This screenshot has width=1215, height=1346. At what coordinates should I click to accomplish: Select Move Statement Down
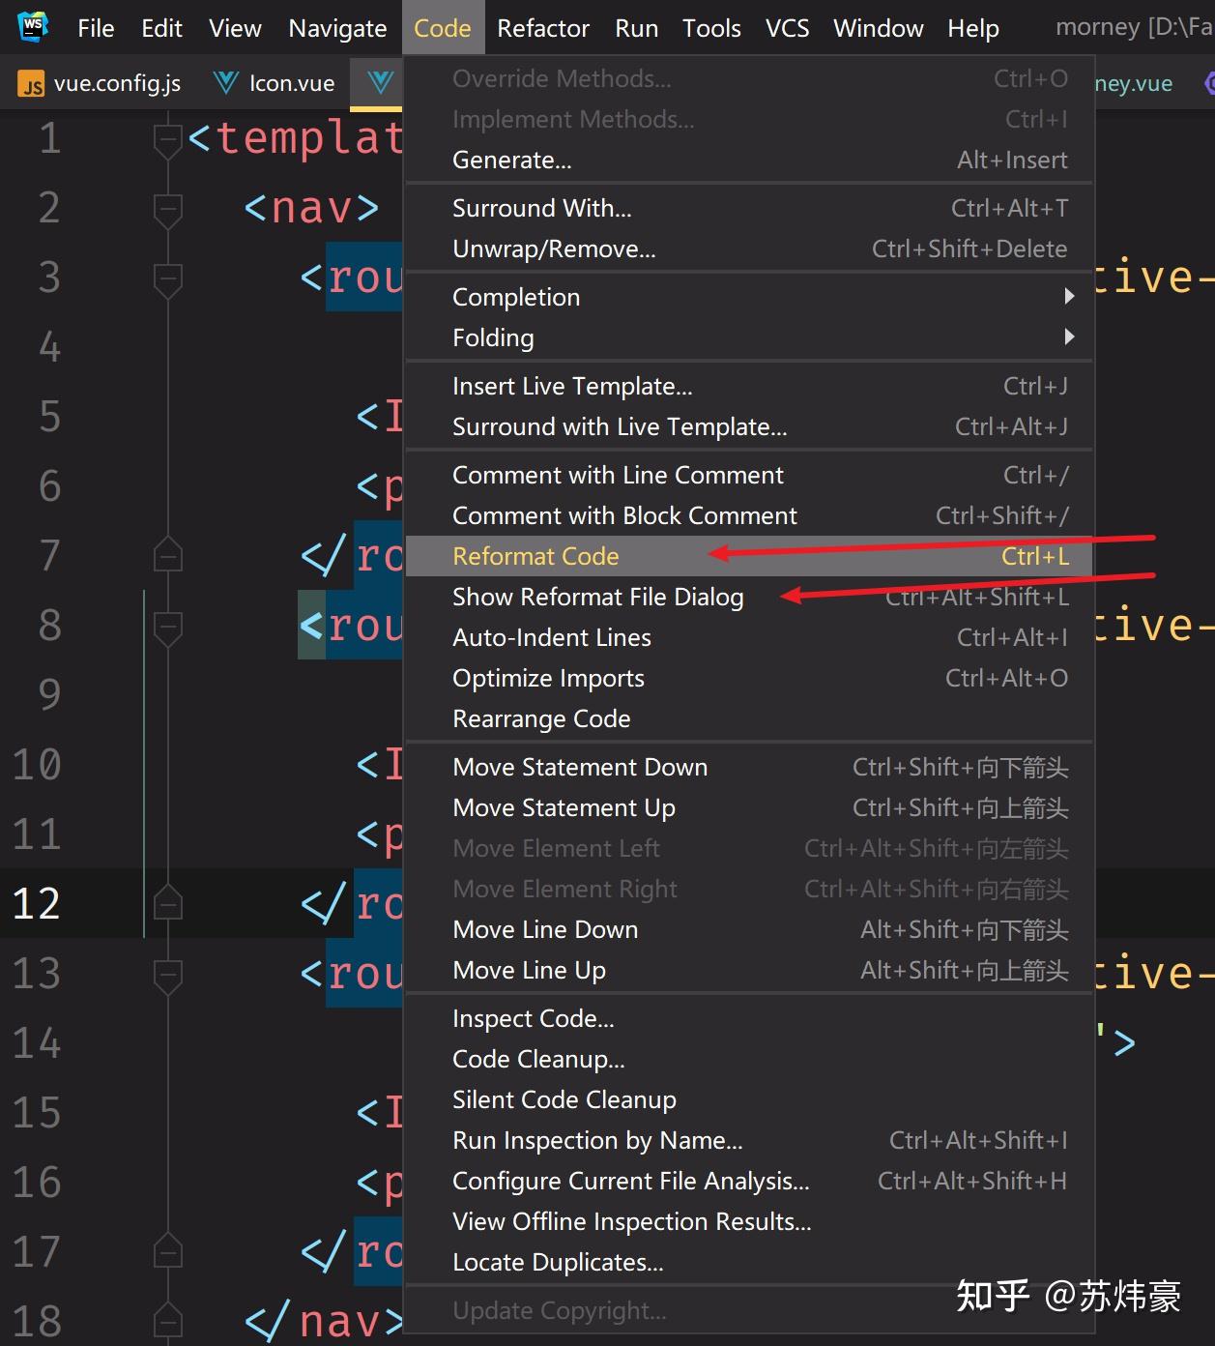tap(749, 767)
